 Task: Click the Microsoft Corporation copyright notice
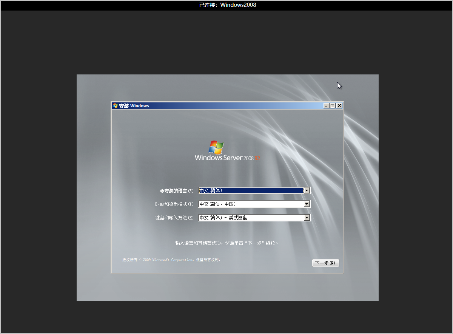(171, 260)
